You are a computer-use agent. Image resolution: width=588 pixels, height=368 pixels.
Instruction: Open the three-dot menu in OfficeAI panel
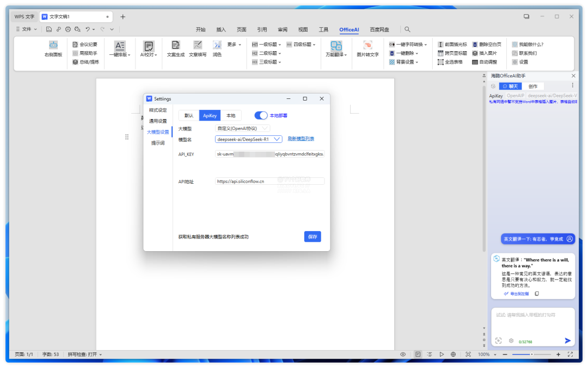click(572, 85)
